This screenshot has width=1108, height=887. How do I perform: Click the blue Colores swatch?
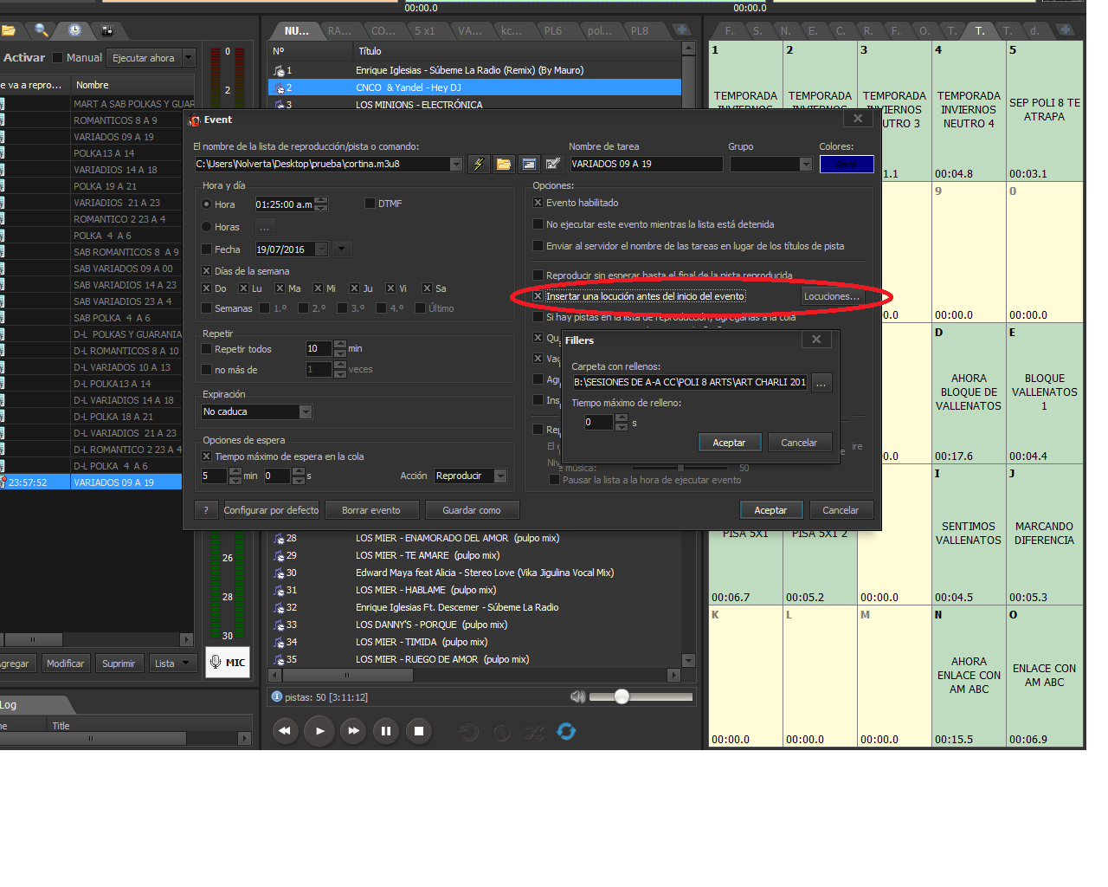(x=846, y=164)
